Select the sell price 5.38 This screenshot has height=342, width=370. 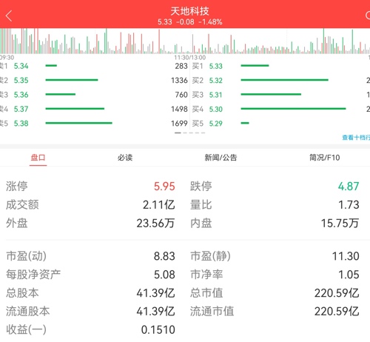tap(21, 124)
